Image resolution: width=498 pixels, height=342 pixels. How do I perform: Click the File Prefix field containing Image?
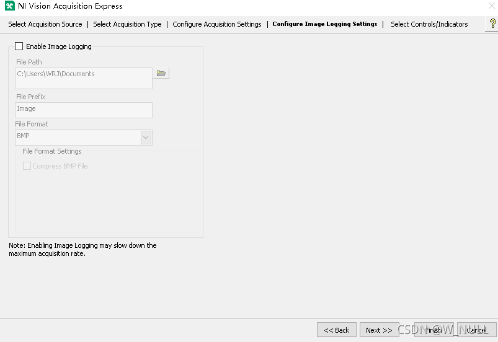[84, 110]
